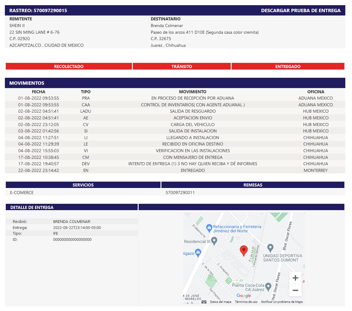Click Notificar un problema de Maps
Image resolution: width=352 pixels, height=311 pixels.
point(282,302)
